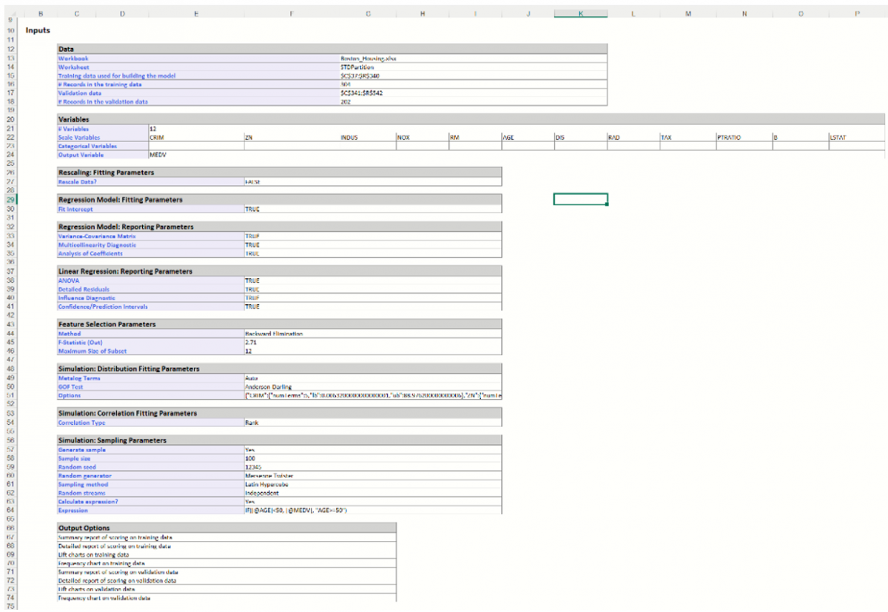The width and height of the screenshot is (888, 612).
Task: Select the TRUE value for Fit Intercept
Action: 252,209
